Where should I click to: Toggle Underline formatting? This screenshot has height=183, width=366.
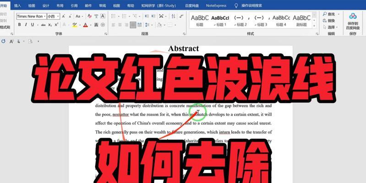coord(32,25)
